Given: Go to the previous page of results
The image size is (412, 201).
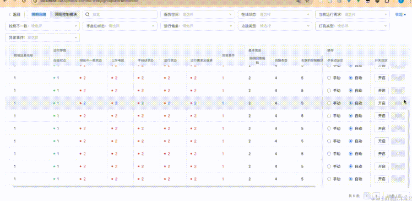Looking at the screenshot, I should coord(367,196).
